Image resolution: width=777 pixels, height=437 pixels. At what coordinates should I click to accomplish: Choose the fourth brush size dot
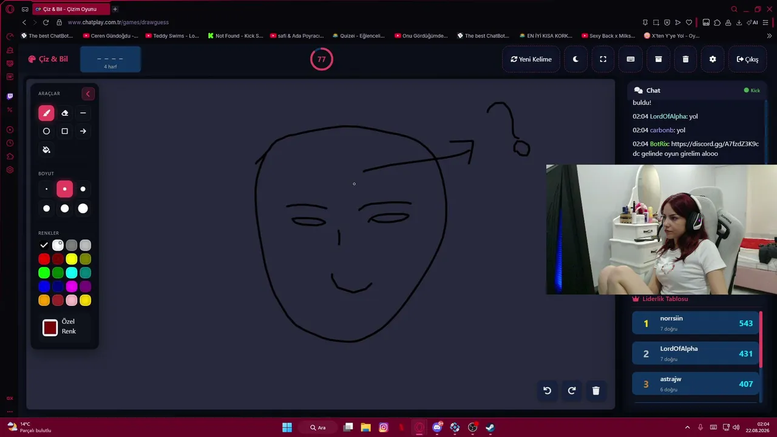point(46,209)
